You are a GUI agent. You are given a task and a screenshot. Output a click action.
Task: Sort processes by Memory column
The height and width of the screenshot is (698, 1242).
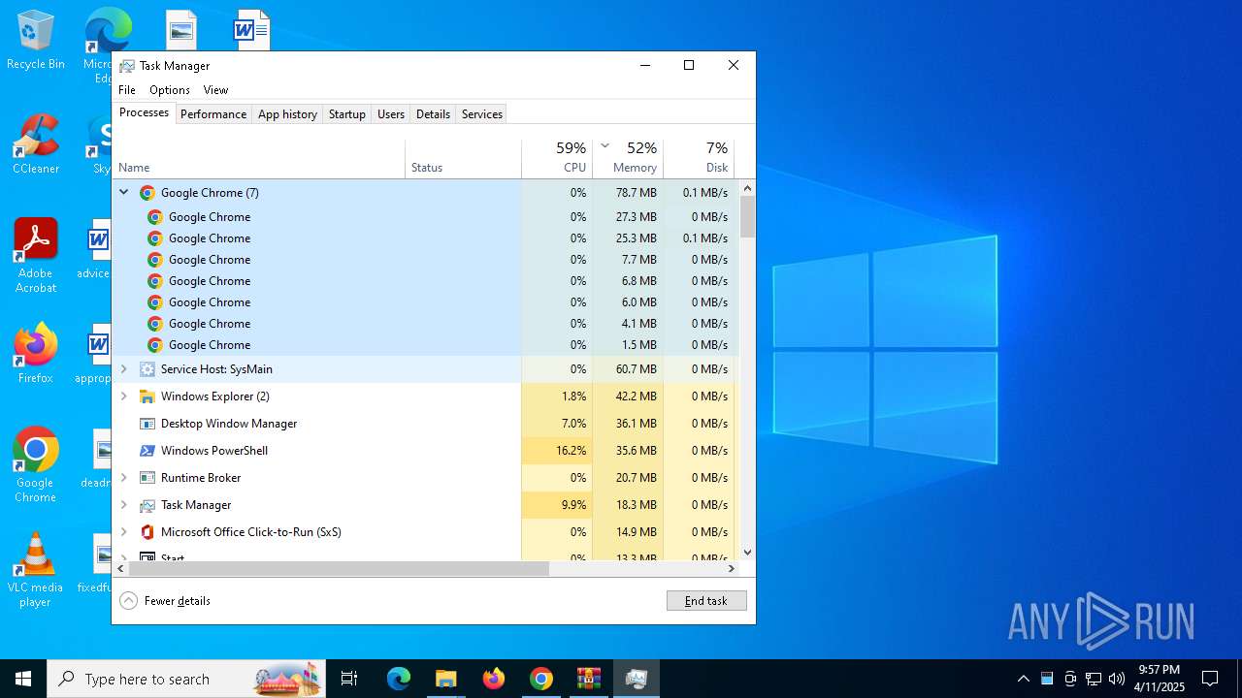click(628, 159)
